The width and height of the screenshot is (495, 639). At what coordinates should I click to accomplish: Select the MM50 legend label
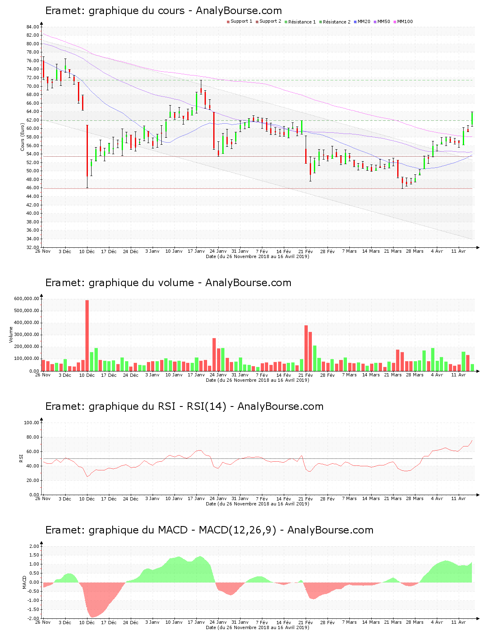(x=384, y=21)
